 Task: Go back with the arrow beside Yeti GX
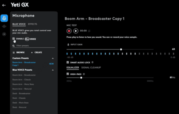coord(4,5)
